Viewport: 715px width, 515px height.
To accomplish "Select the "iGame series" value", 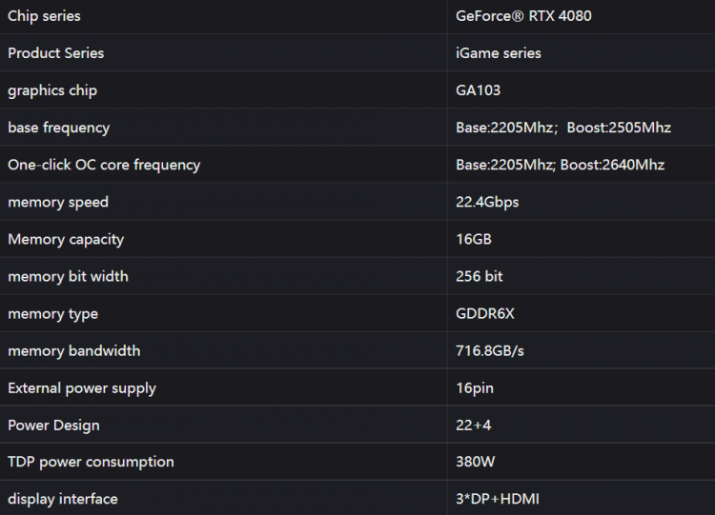I will 499,53.
